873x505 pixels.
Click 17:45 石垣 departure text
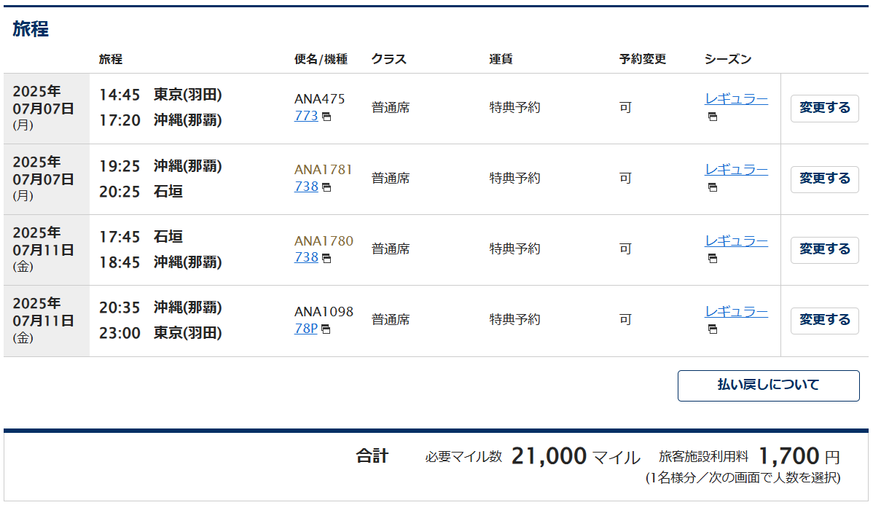click(141, 237)
